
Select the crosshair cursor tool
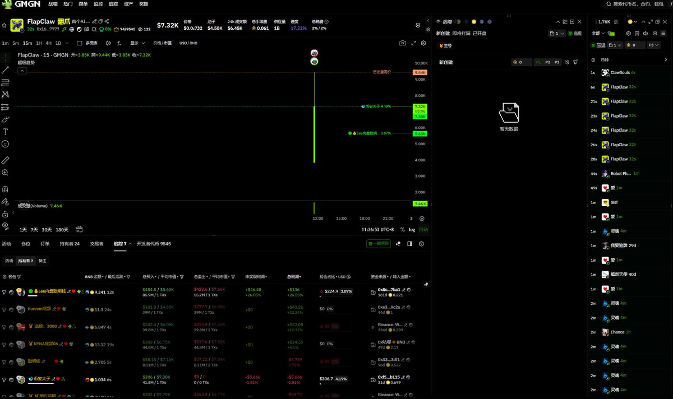5,58
